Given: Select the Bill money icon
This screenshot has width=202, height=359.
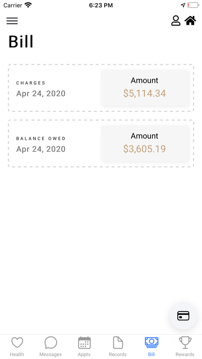Looking at the screenshot, I should pos(151,342).
